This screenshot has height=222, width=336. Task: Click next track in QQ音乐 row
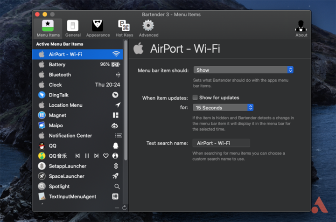(x=96, y=156)
